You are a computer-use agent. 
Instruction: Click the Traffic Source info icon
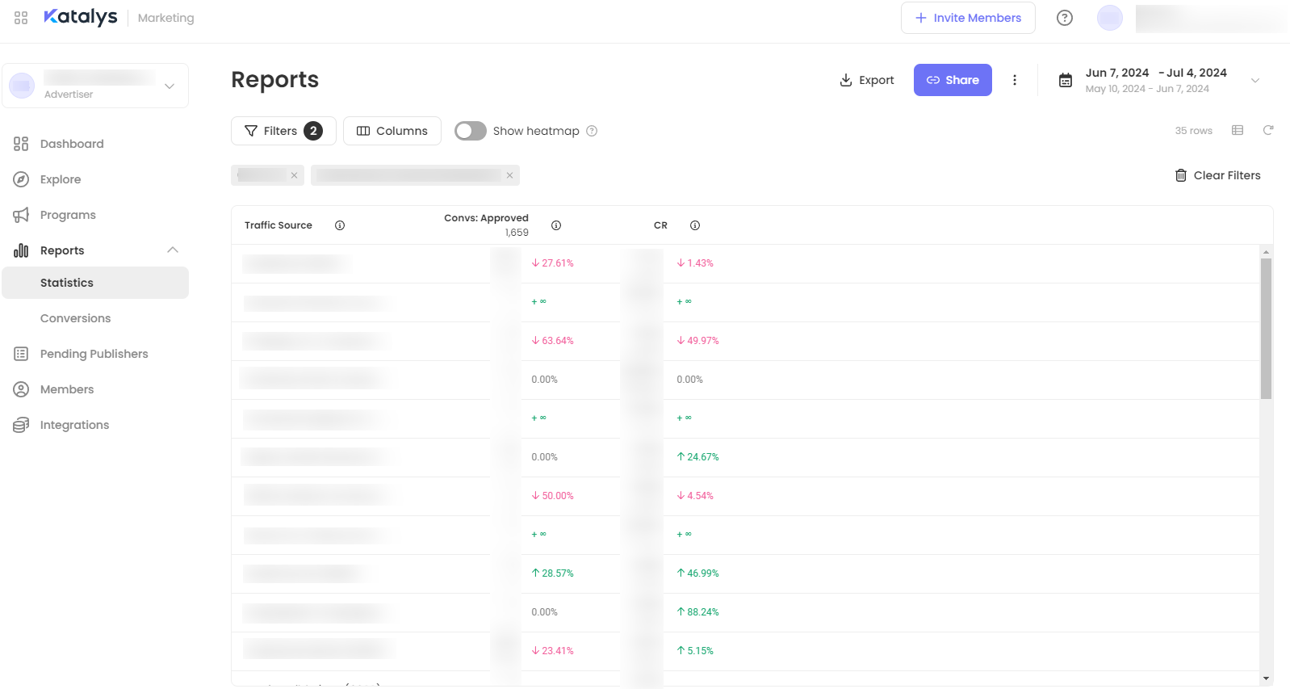[340, 225]
